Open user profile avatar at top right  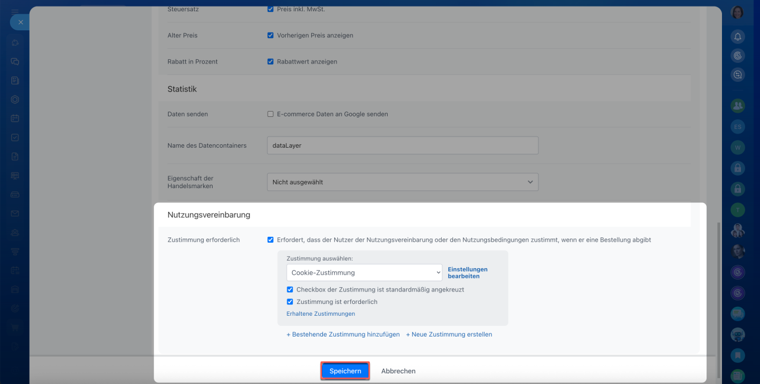pos(737,12)
